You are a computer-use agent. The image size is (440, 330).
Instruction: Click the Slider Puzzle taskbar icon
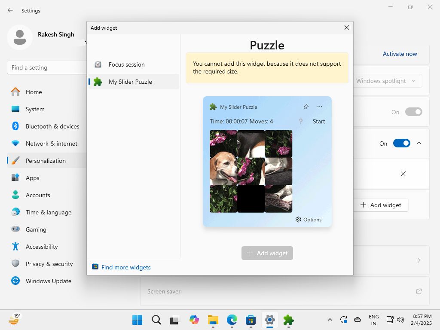pos(288,320)
